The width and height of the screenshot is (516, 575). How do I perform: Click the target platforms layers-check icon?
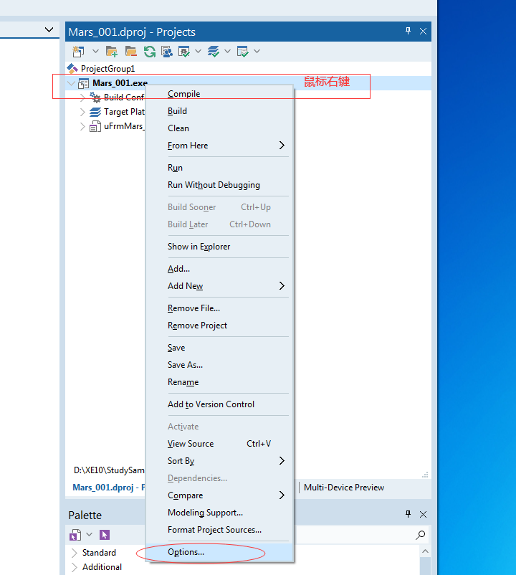tap(214, 52)
